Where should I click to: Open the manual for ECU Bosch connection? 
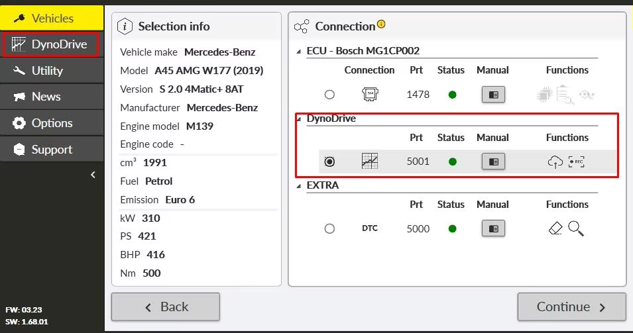click(x=493, y=95)
